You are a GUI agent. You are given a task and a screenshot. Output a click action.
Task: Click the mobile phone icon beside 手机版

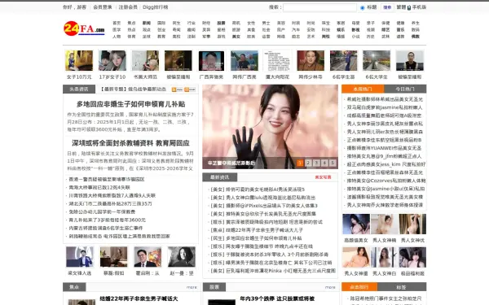[409, 7]
